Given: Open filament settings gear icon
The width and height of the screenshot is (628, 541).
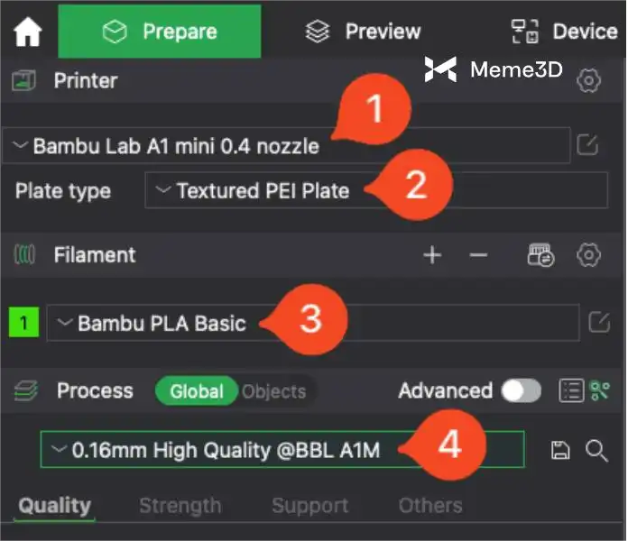Looking at the screenshot, I should (588, 255).
